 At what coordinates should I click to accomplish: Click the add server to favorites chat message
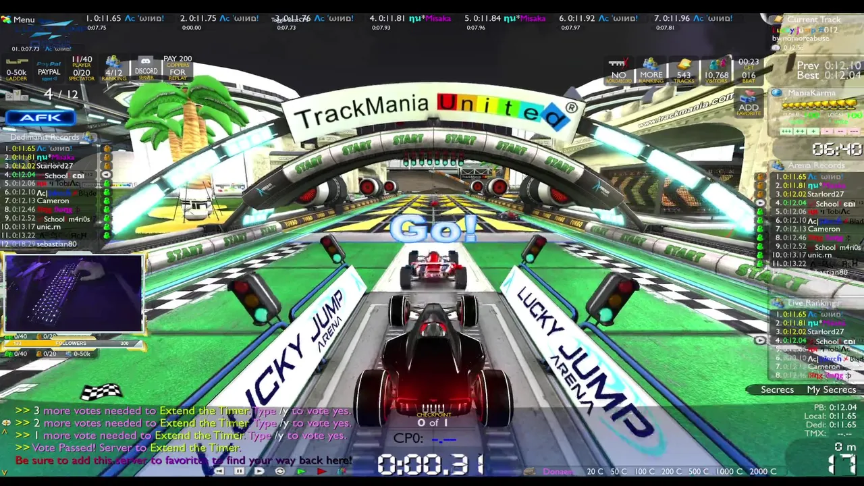pyautogui.click(x=184, y=460)
